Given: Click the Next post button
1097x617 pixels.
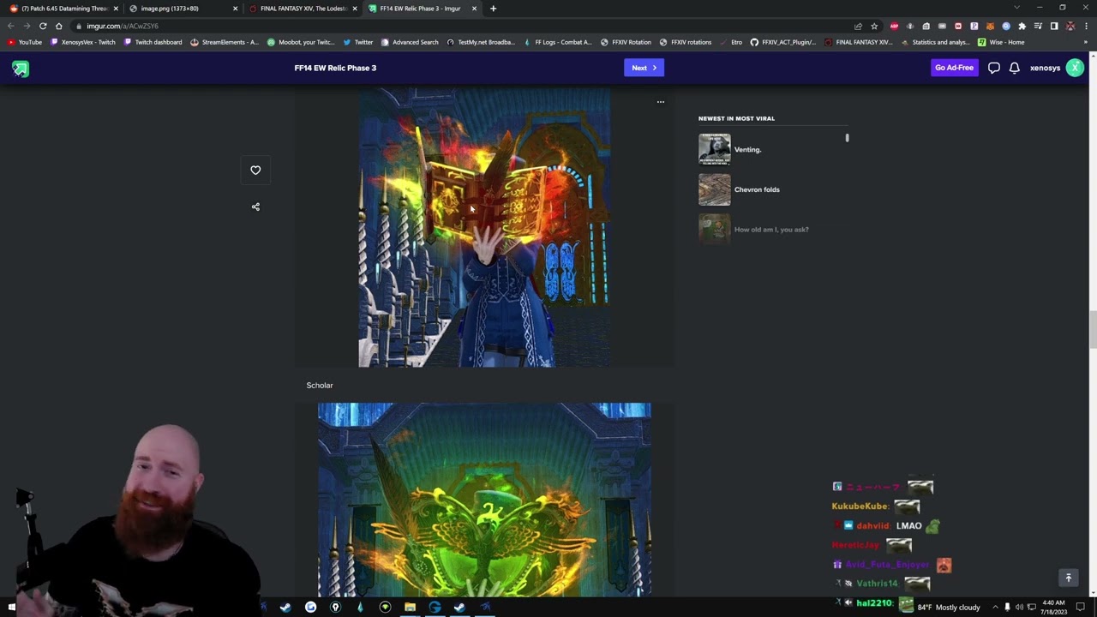Looking at the screenshot, I should tap(644, 68).
